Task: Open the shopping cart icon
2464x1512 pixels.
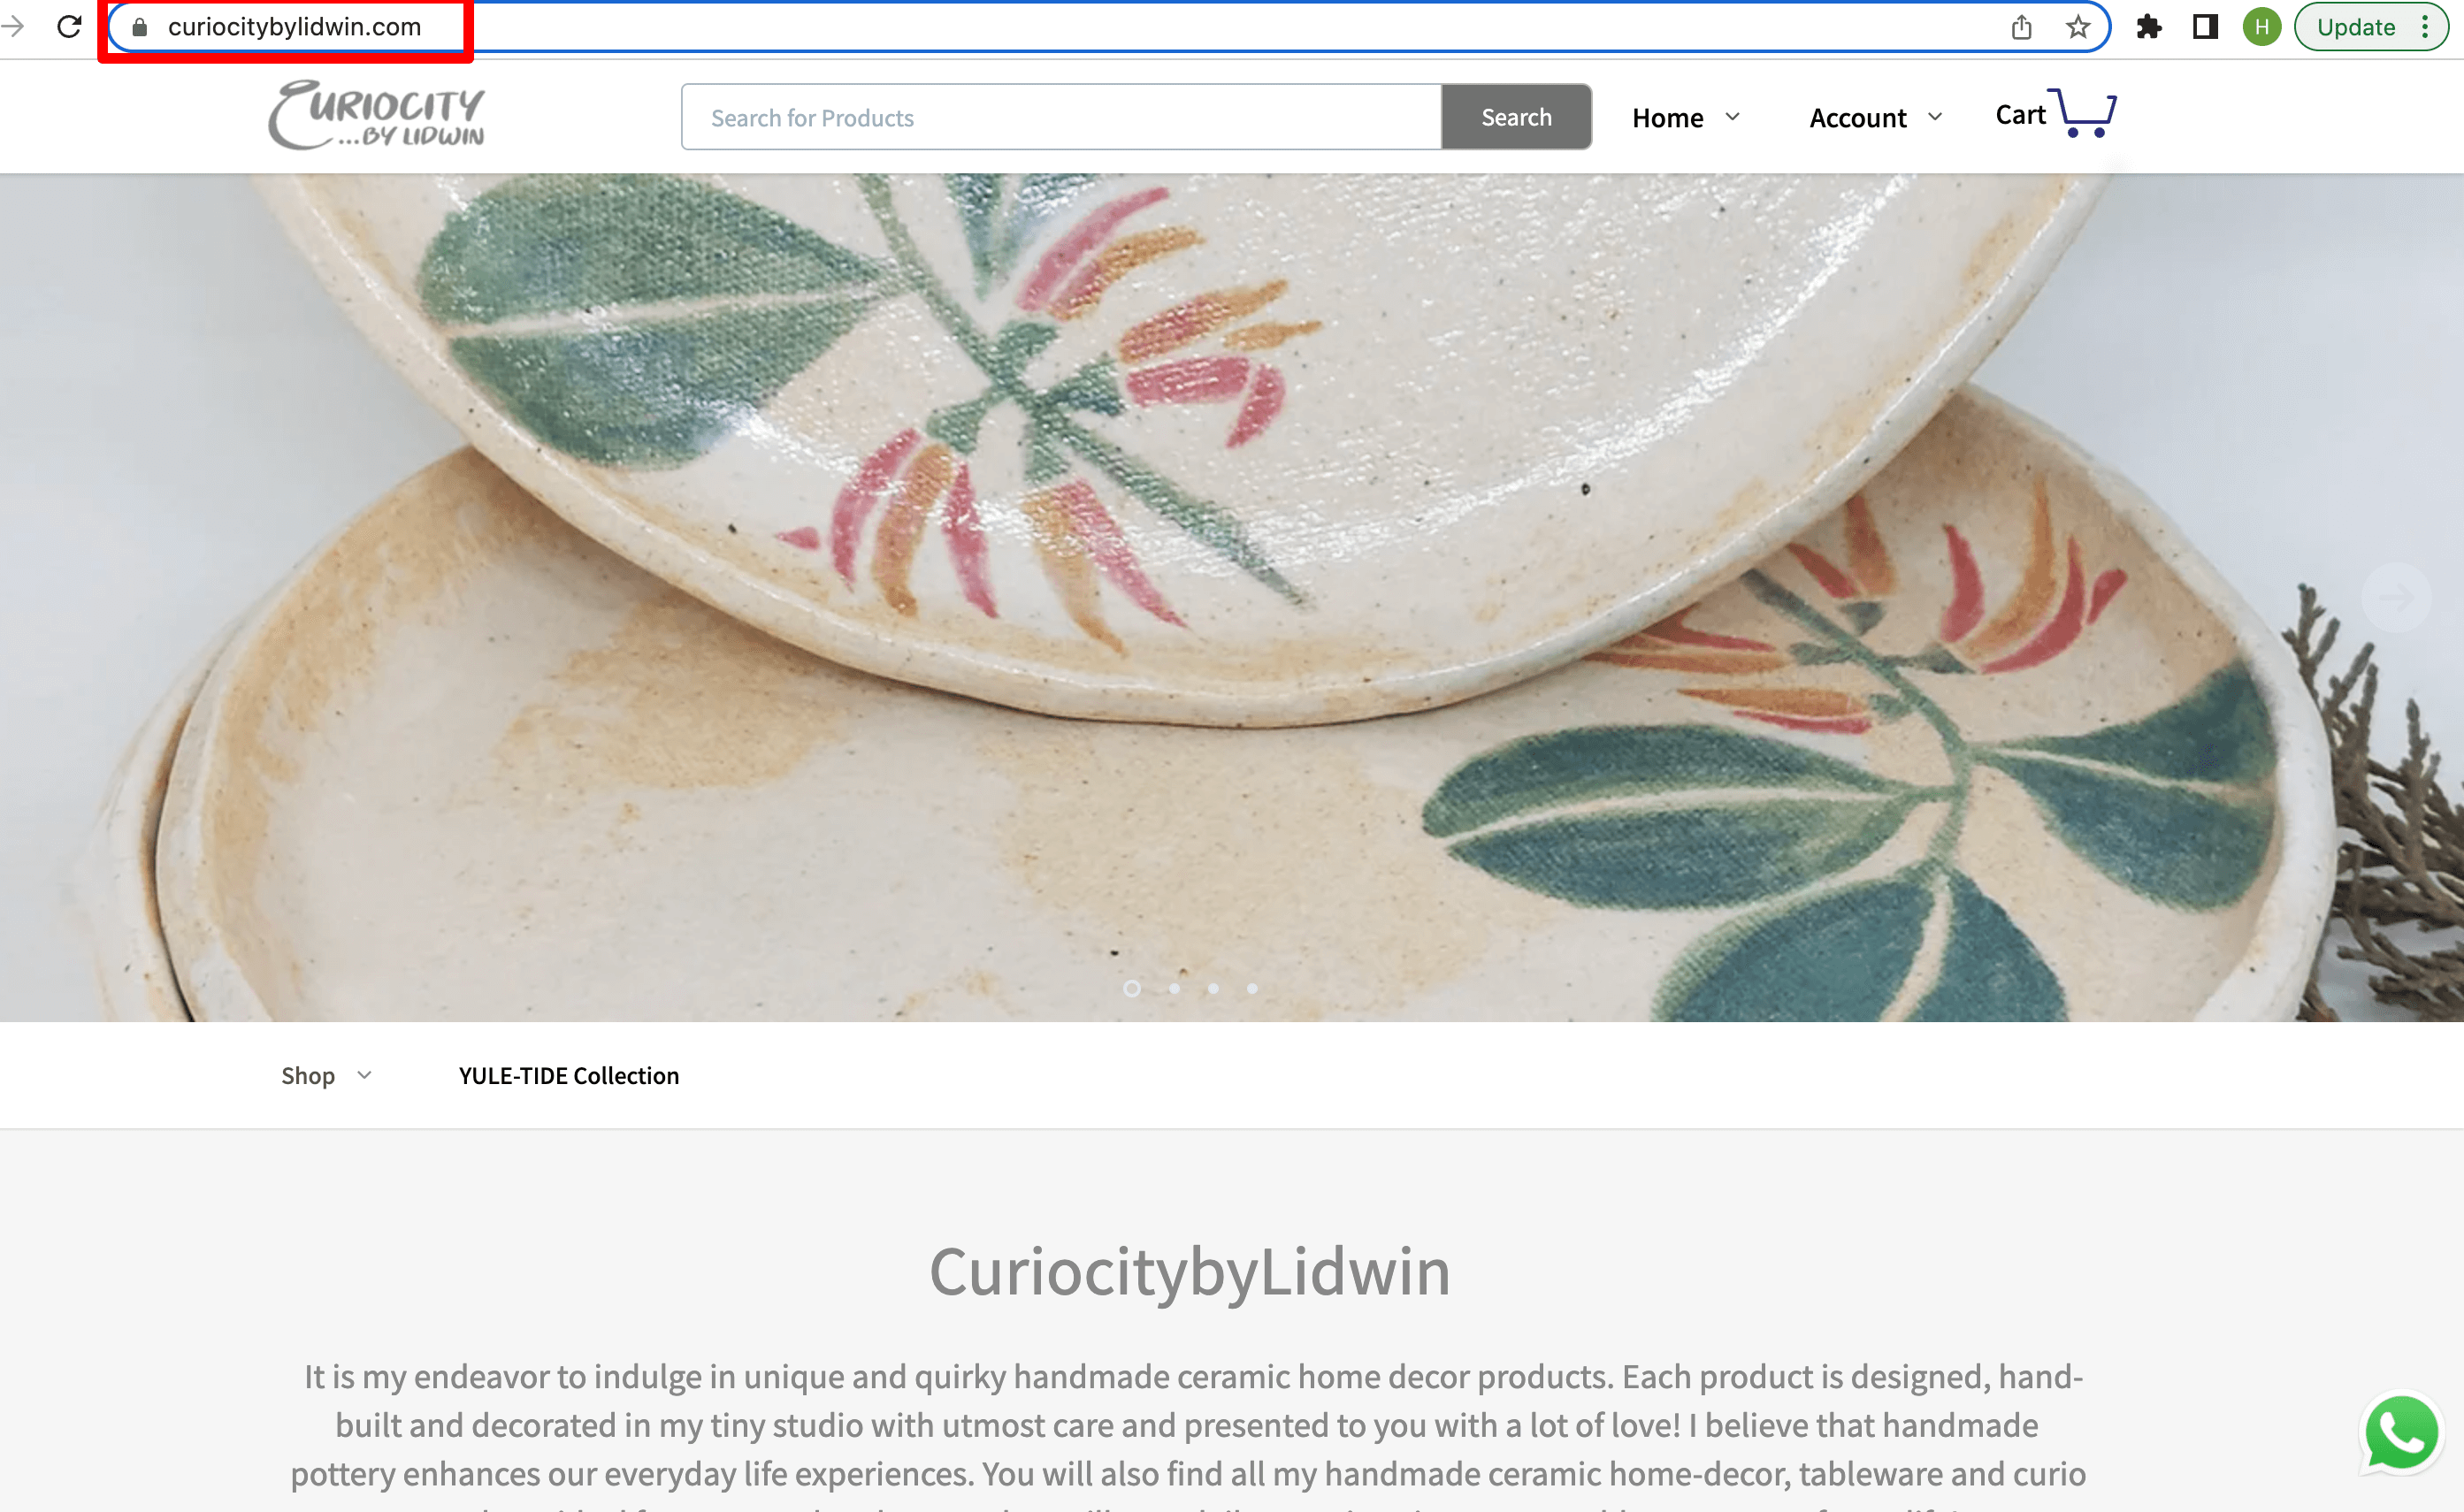Action: click(x=2085, y=115)
